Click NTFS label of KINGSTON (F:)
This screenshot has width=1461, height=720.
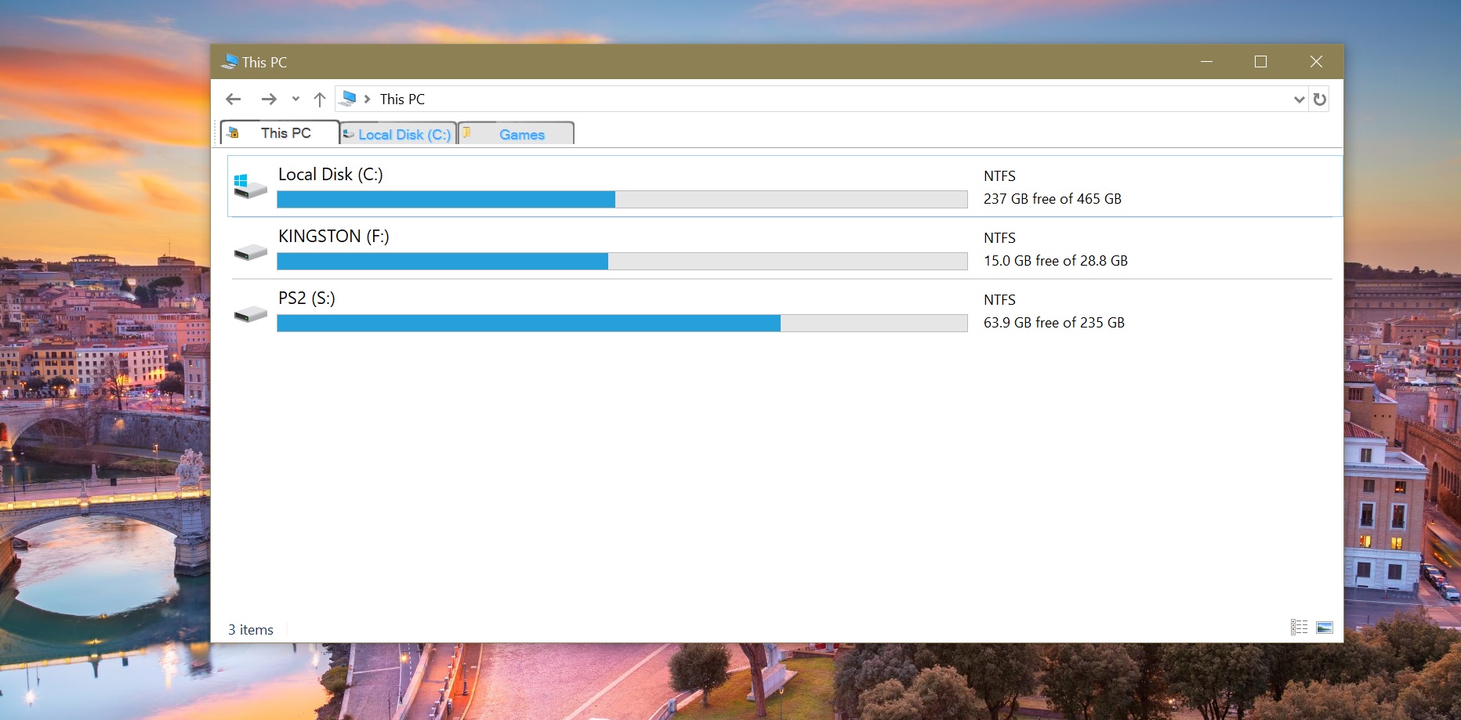999,238
